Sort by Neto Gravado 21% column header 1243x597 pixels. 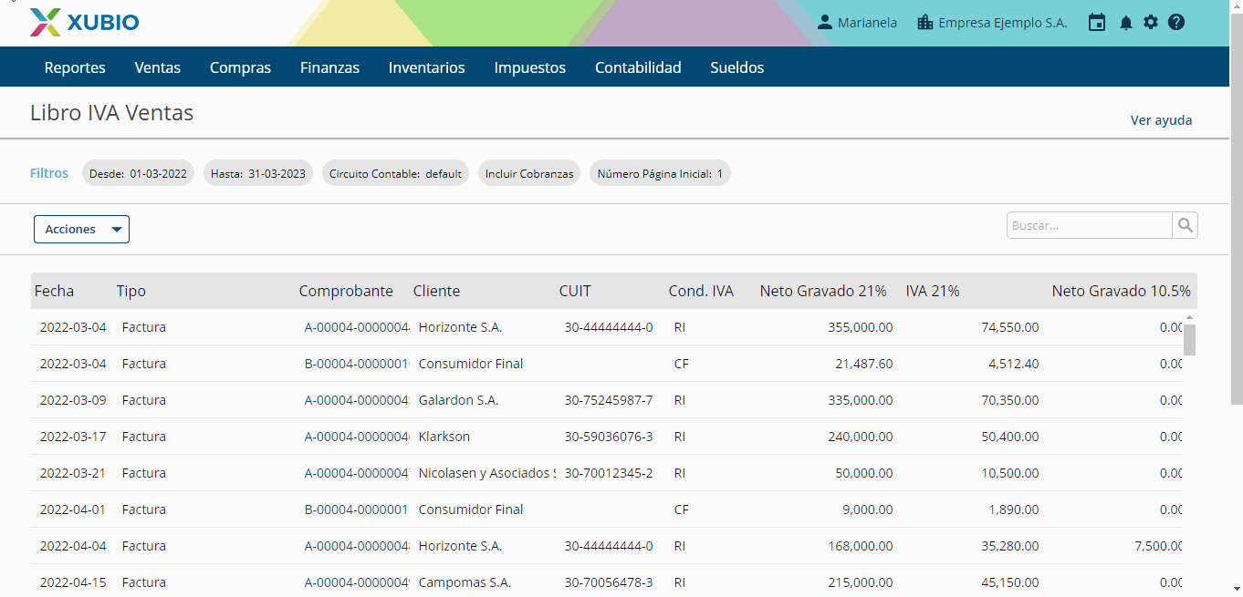point(823,291)
